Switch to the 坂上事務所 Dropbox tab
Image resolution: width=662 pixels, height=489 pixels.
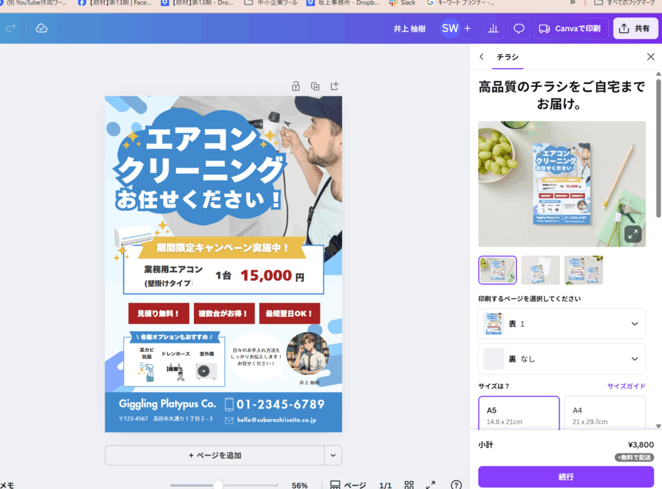[x=343, y=3]
